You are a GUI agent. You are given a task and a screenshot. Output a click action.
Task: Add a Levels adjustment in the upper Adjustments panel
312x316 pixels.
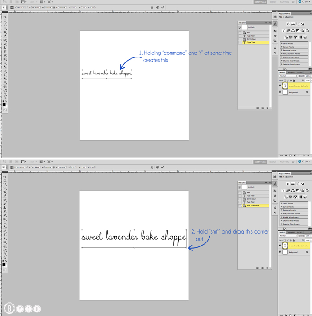[x=293, y=24]
